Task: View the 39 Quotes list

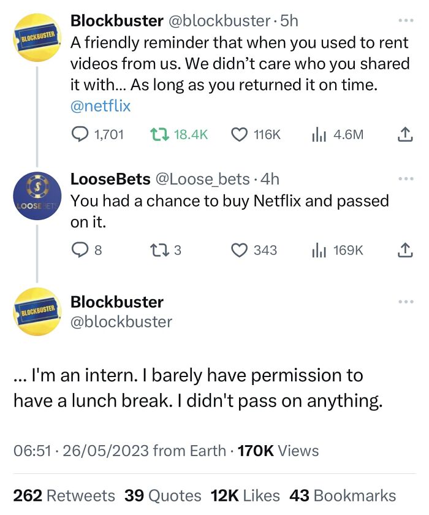Action: click(x=163, y=495)
